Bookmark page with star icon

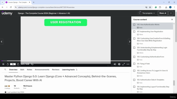tap(150, 7)
